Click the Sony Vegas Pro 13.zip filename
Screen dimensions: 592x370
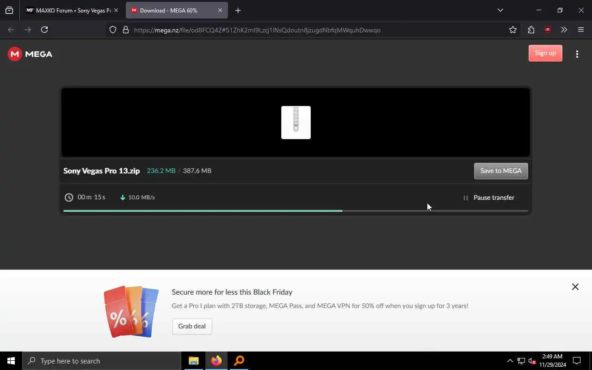click(x=101, y=171)
